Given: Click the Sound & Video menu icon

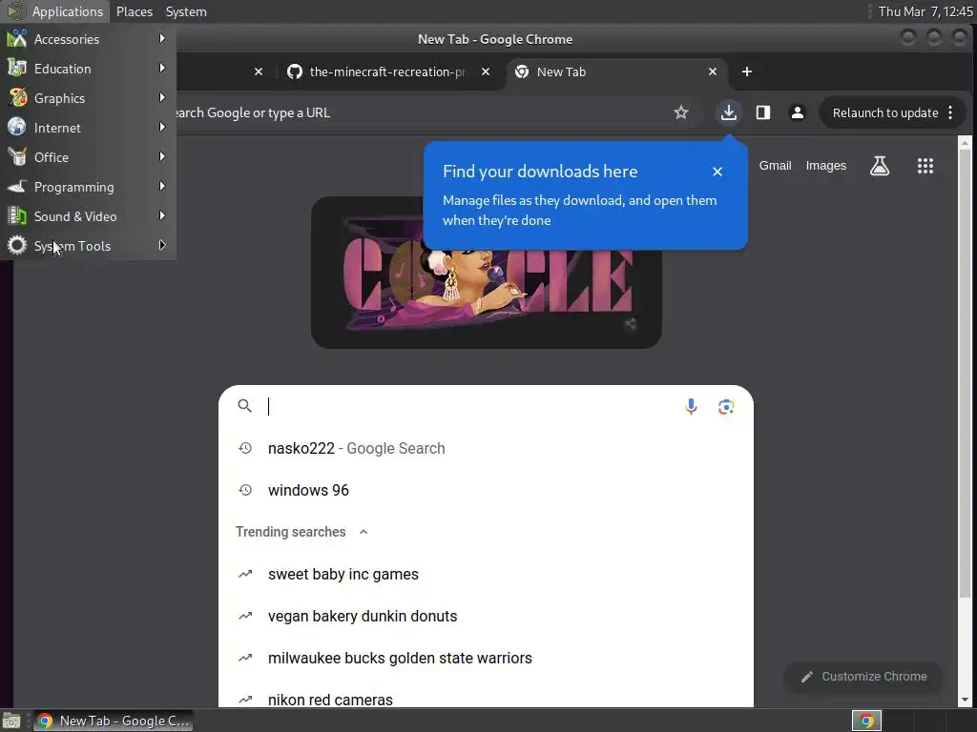Looking at the screenshot, I should tap(17, 216).
